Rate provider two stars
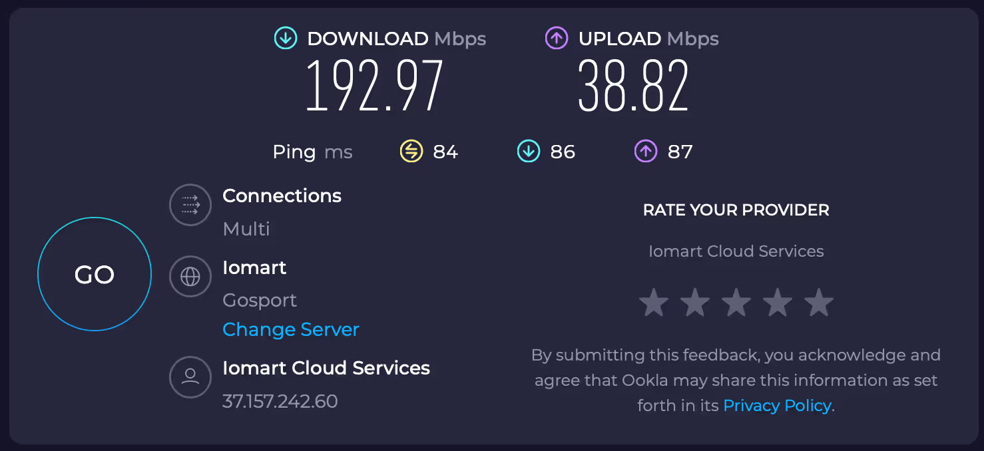Image resolution: width=984 pixels, height=451 pixels. [695, 303]
